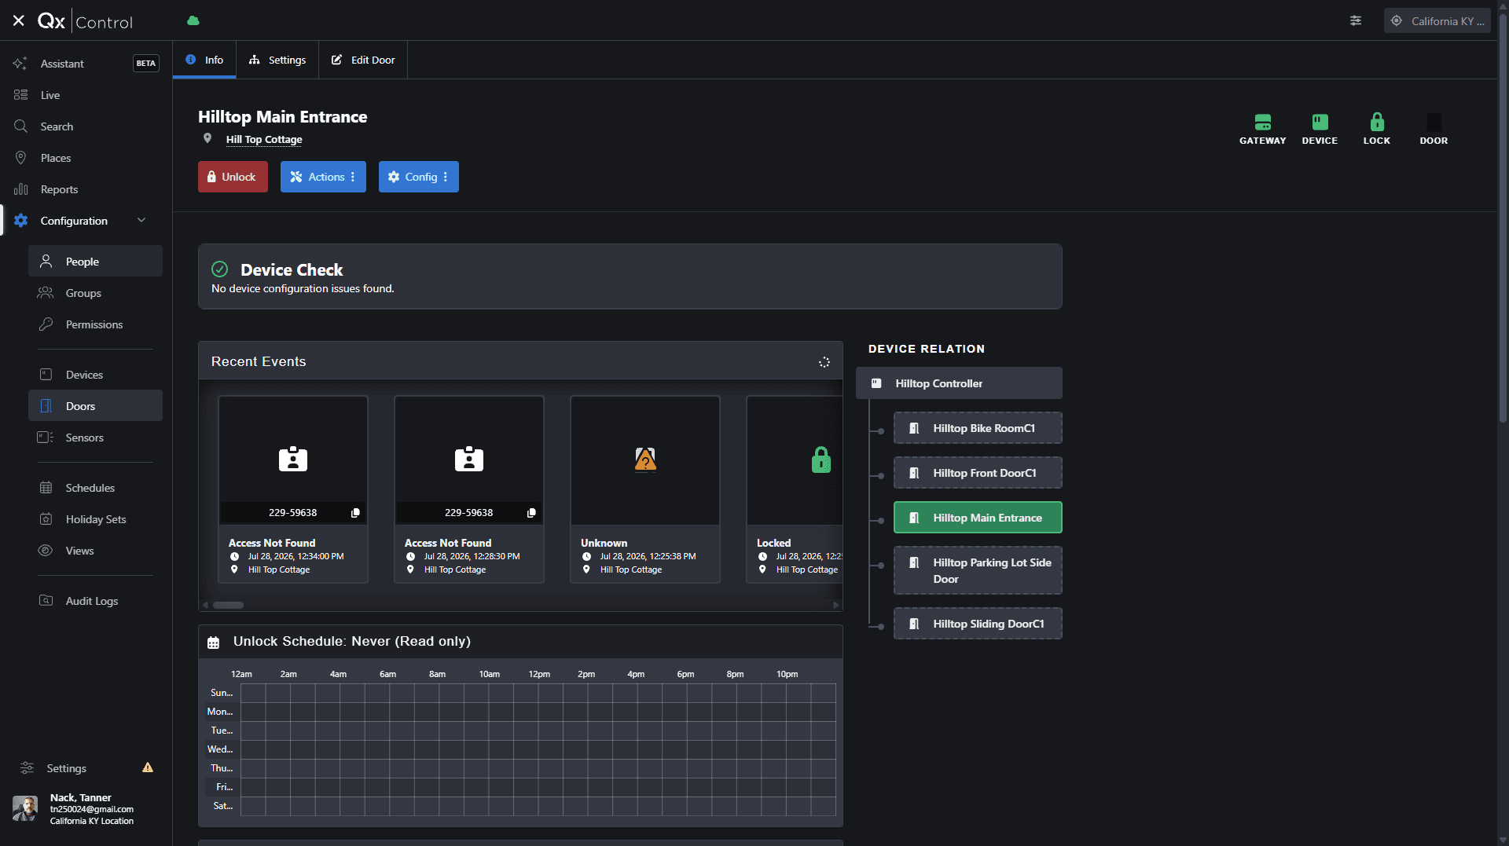The height and width of the screenshot is (846, 1509).
Task: Click the Unknown event warning icon
Action: [645, 460]
